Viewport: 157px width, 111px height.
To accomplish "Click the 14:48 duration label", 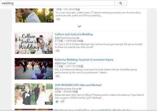I will 49,103.
